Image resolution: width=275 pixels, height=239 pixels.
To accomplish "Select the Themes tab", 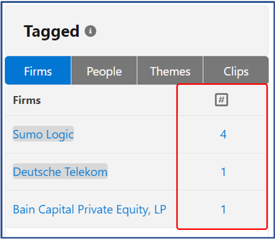I will point(170,71).
